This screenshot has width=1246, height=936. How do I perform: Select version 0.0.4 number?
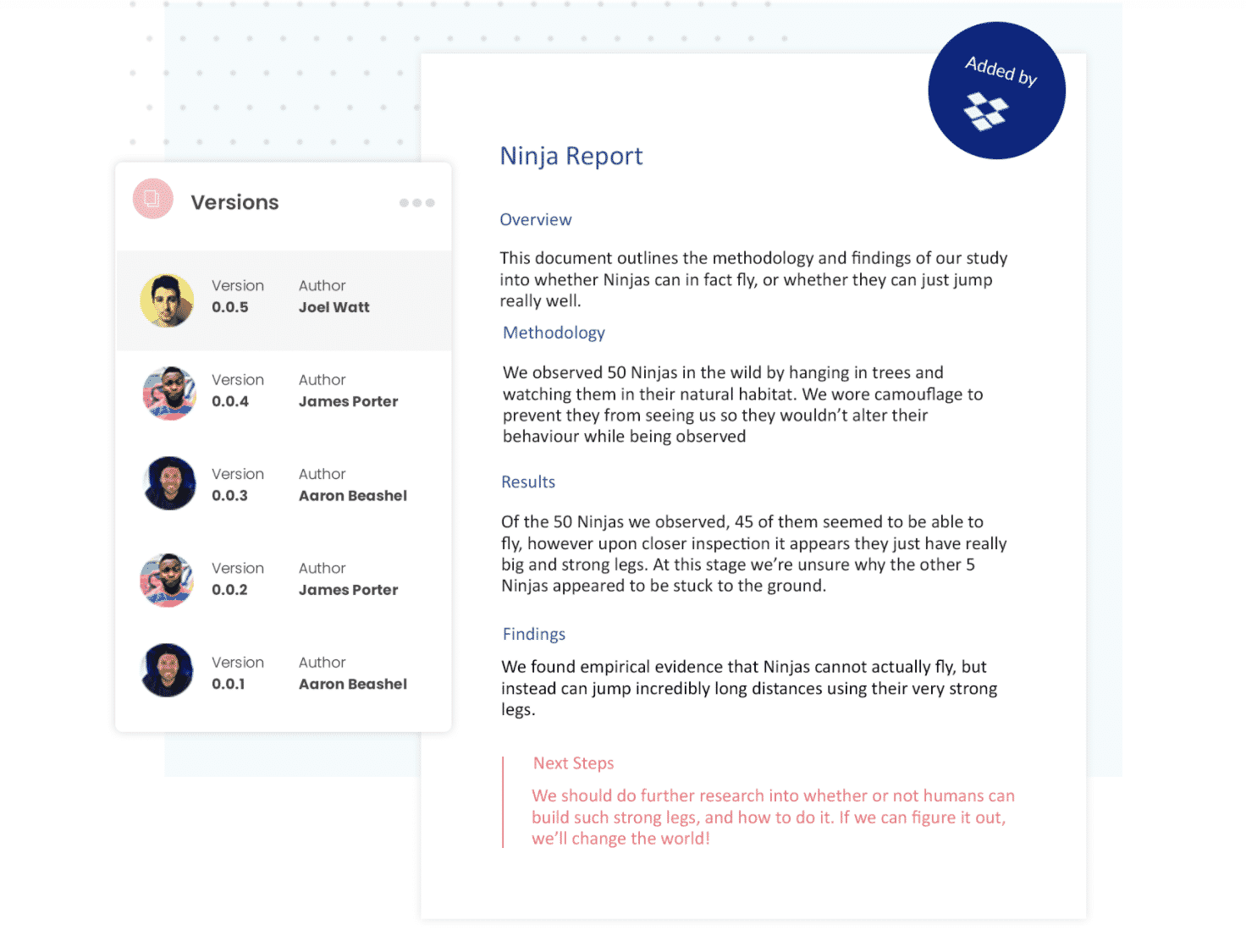[x=230, y=402]
